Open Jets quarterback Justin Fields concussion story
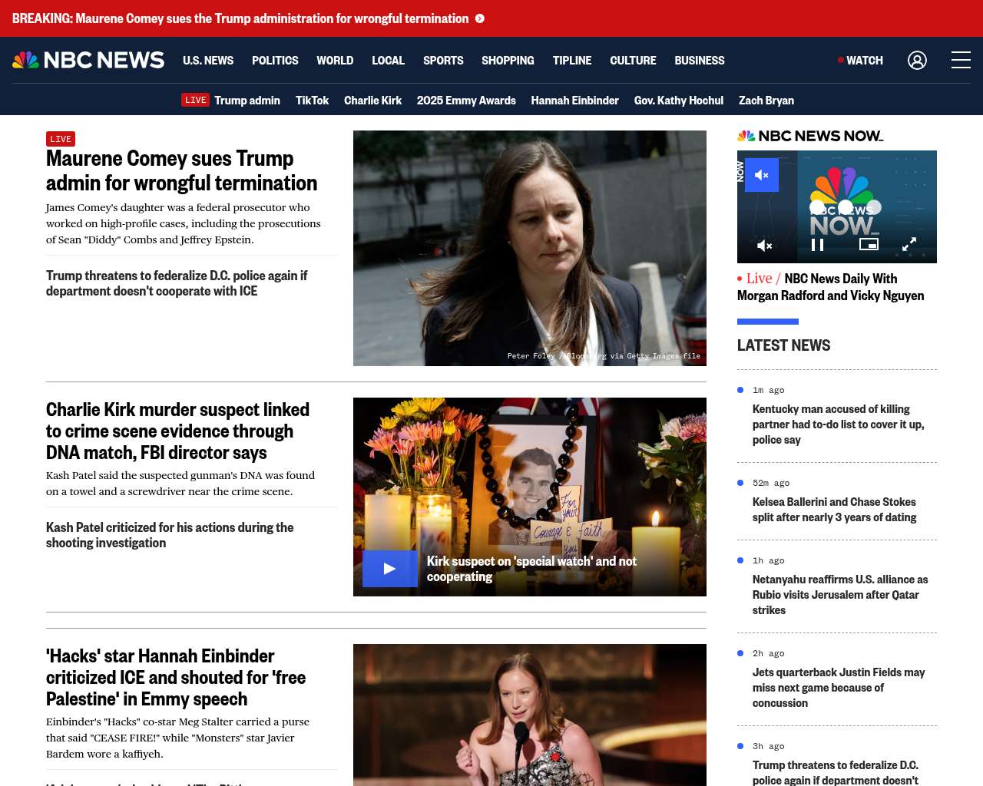The image size is (983, 786). (x=839, y=688)
